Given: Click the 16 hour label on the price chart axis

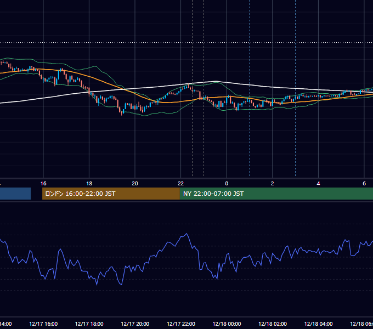Looking at the screenshot, I should coord(43,184).
